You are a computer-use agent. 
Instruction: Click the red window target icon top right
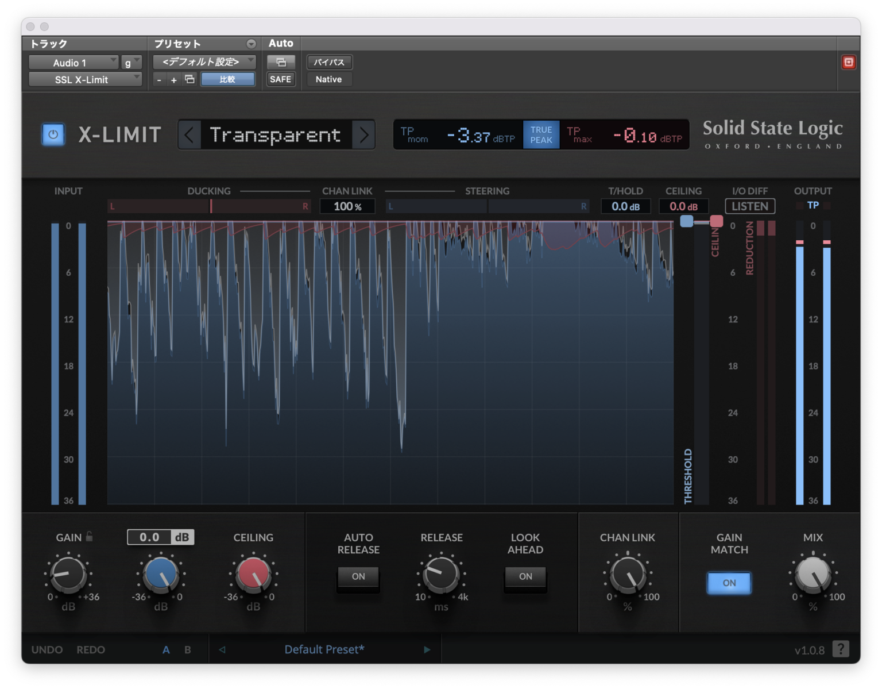tap(849, 61)
